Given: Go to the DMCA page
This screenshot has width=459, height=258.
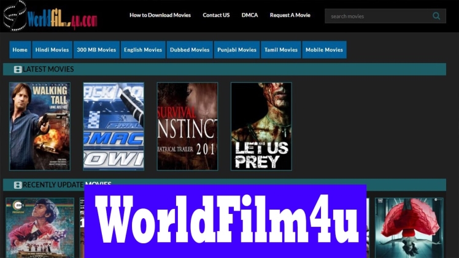Looking at the screenshot, I should 250,15.
